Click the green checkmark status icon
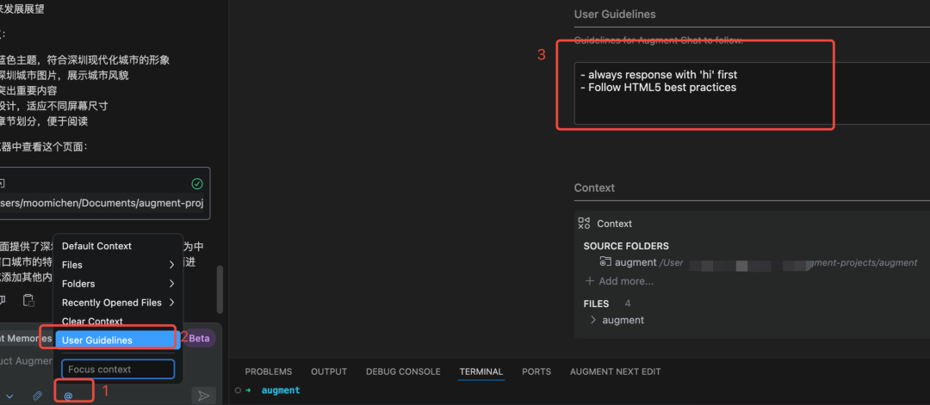 (197, 184)
